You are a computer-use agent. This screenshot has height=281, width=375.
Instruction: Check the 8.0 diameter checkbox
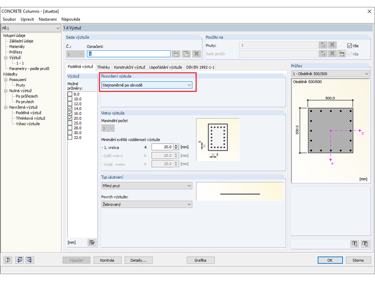tap(70, 94)
